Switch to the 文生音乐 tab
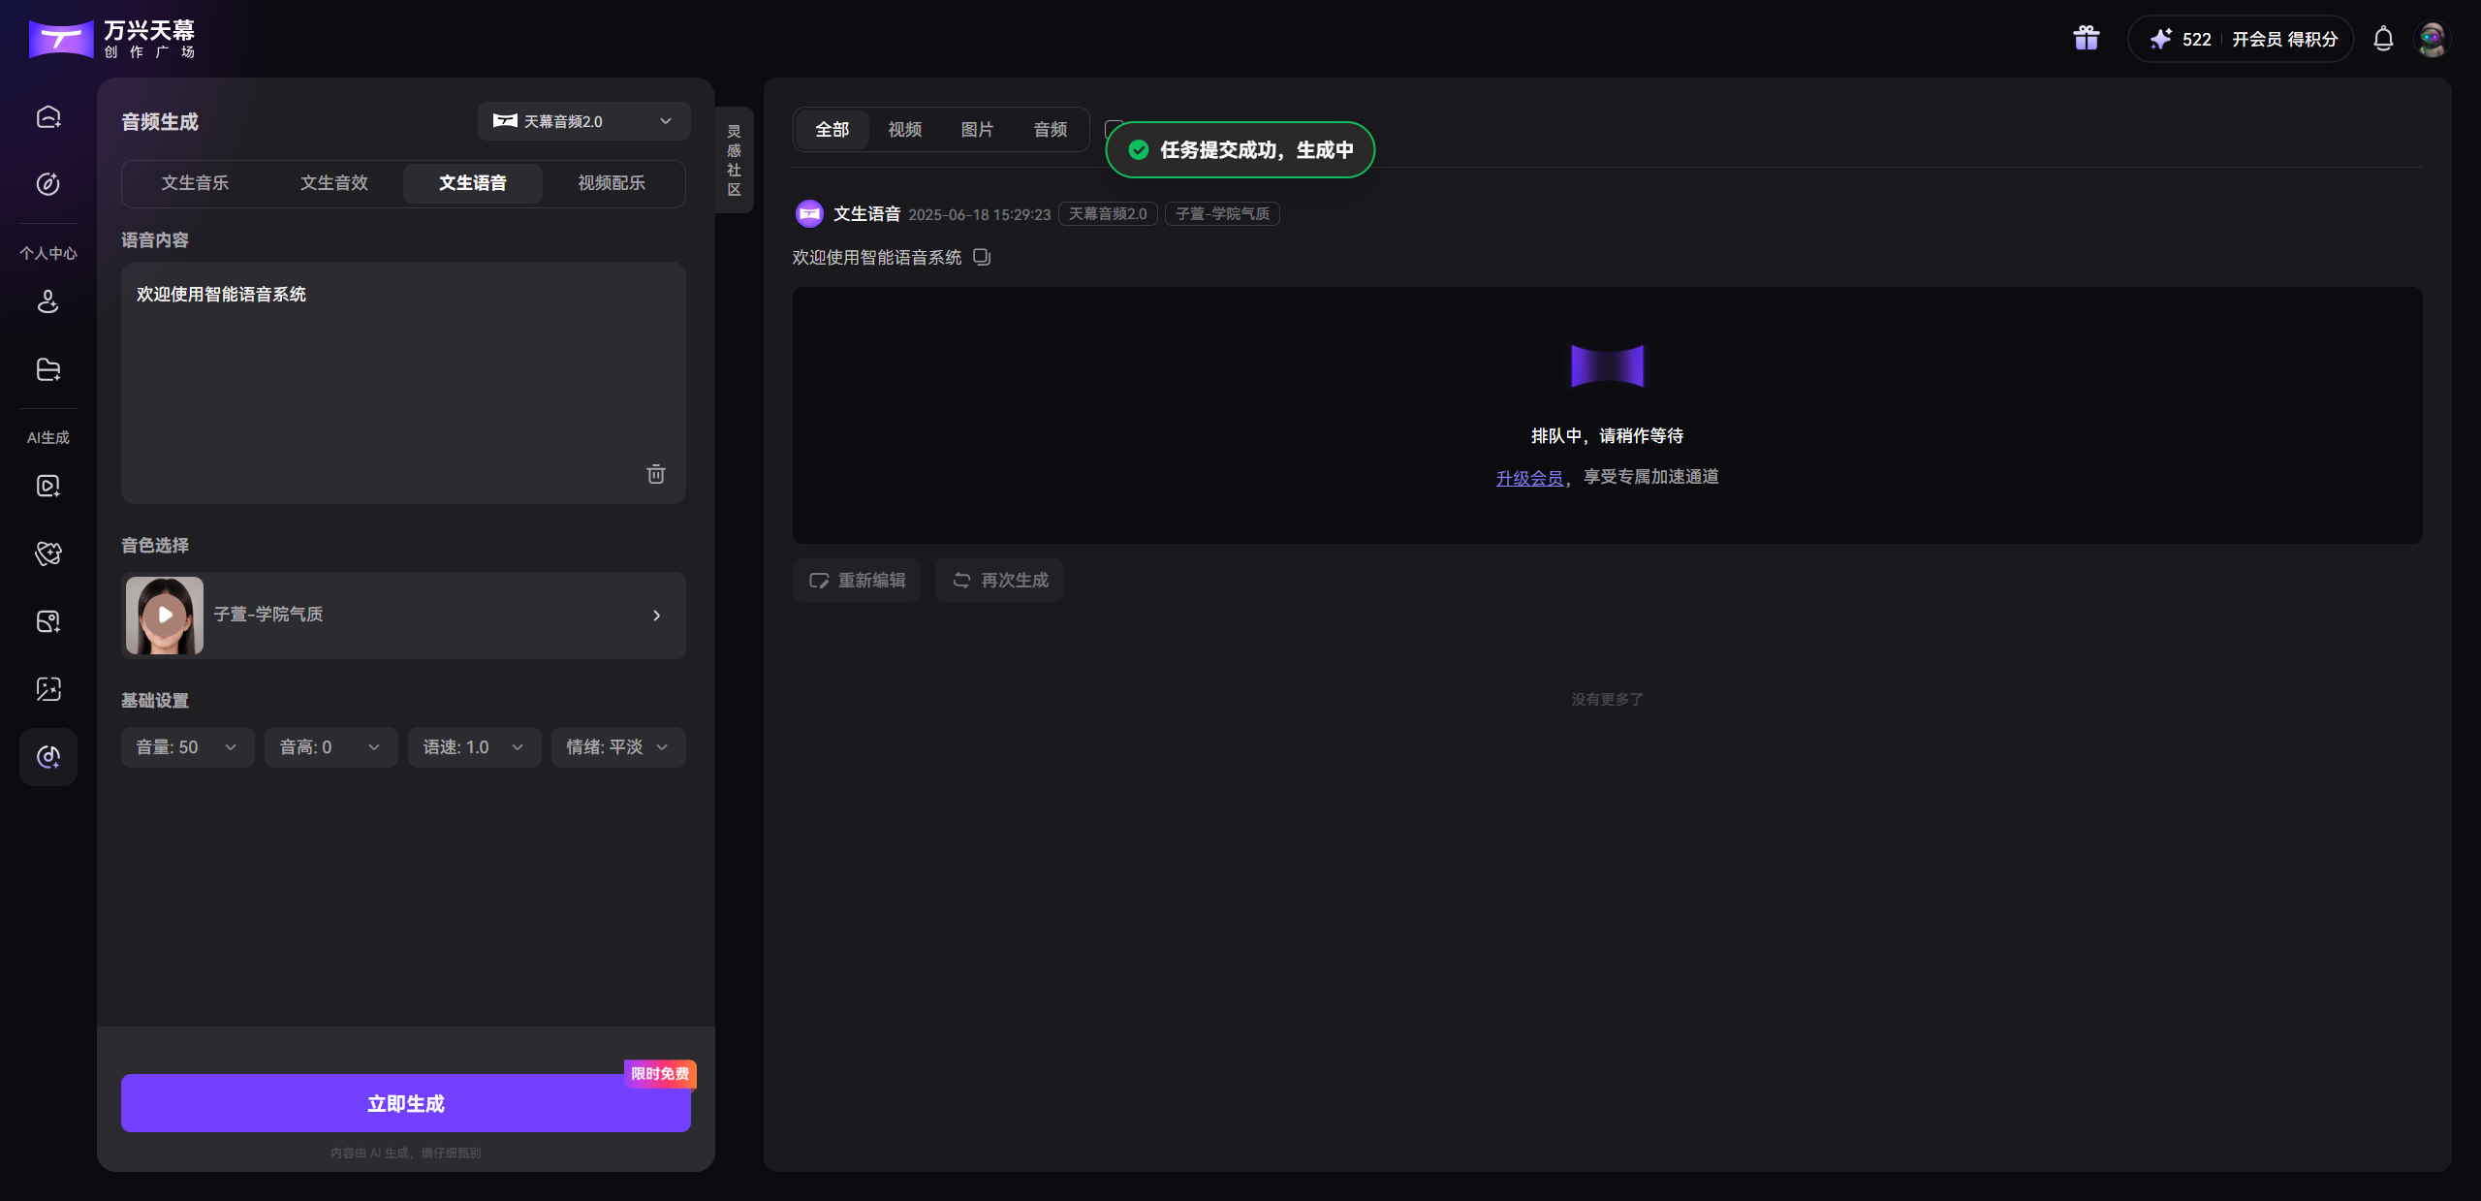 tap(194, 183)
